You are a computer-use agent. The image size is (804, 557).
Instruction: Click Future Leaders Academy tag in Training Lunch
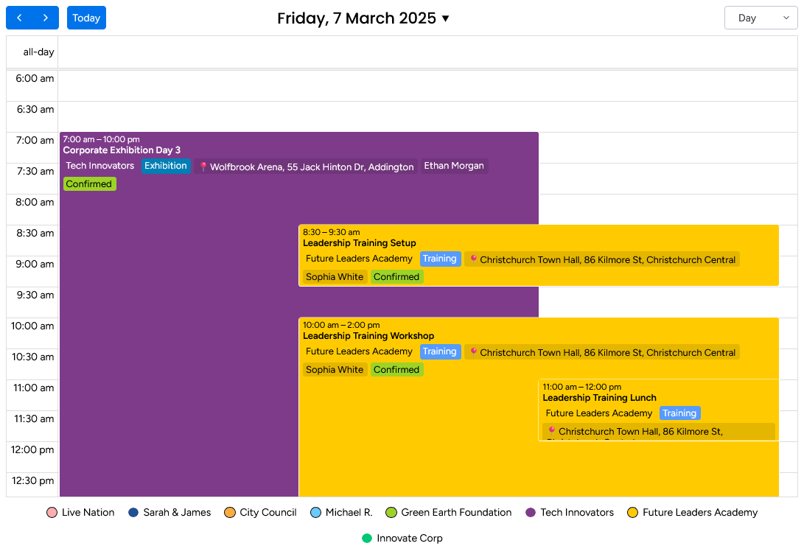tap(599, 413)
